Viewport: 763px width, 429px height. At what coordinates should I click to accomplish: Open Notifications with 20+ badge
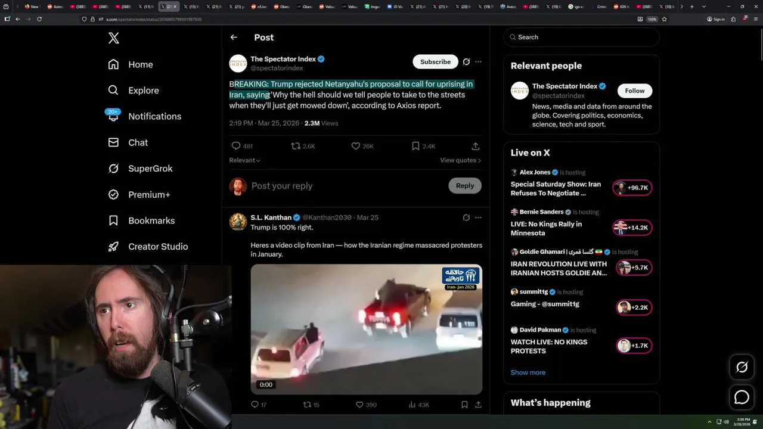pyautogui.click(x=144, y=116)
